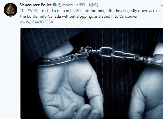The width and height of the screenshot is (163, 119).
Task: Click the VPD.CA text on the avatar
Action: (x=11, y=15)
